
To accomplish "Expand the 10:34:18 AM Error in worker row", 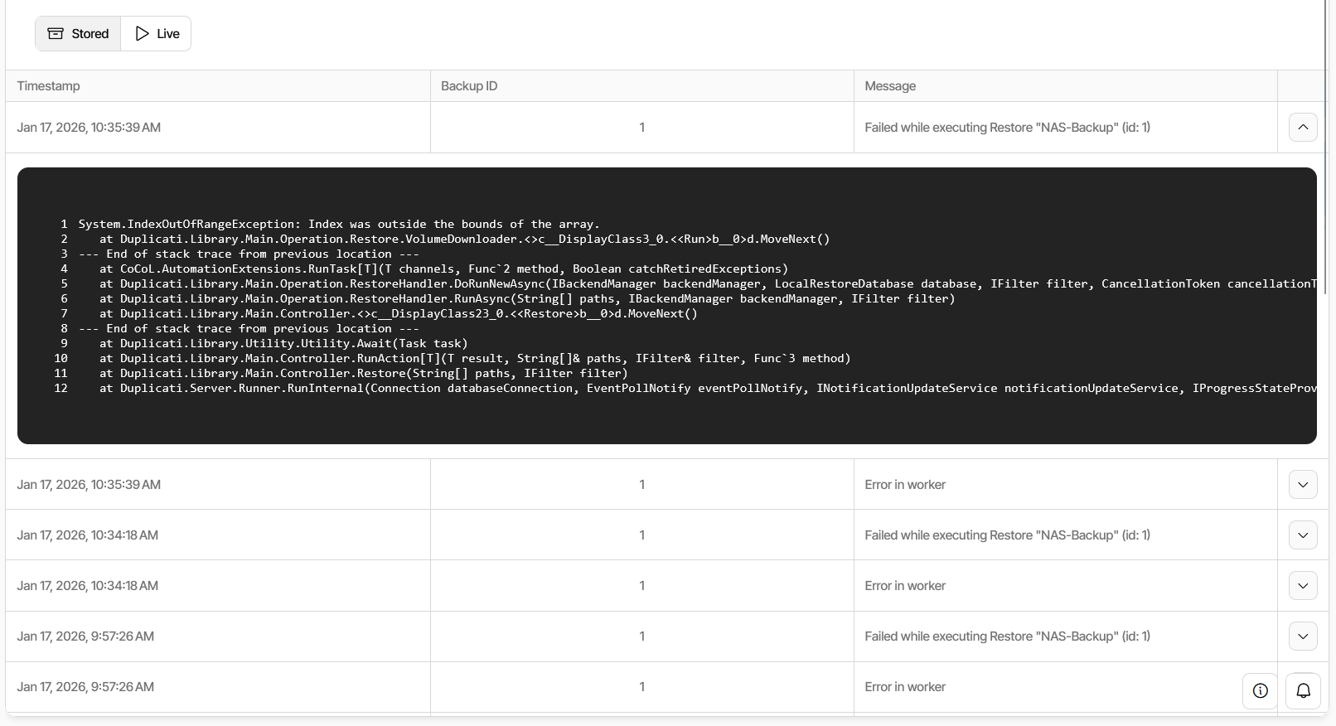I will (1302, 586).
